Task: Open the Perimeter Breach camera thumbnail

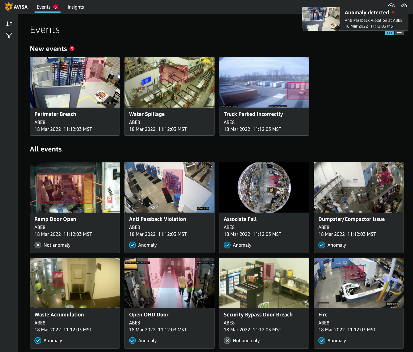Action: click(75, 82)
